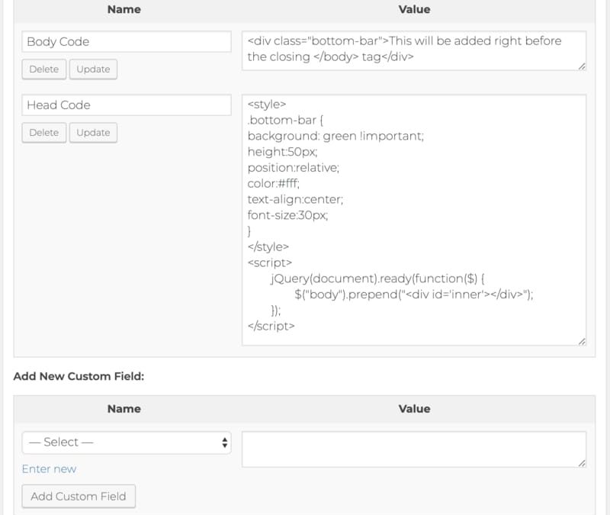
Task: Click resize handle of Head Code textarea
Action: (582, 341)
